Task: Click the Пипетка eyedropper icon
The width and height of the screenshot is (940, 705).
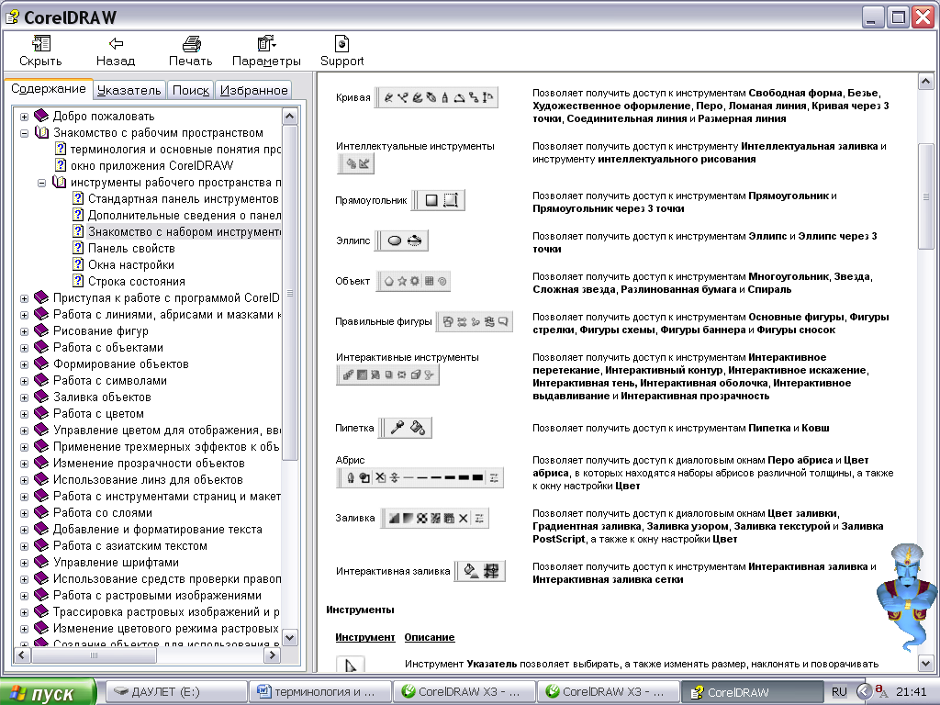Action: pyautogui.click(x=397, y=428)
